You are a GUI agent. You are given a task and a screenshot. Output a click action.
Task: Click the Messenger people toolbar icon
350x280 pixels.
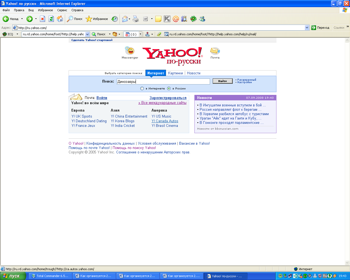click(202, 19)
